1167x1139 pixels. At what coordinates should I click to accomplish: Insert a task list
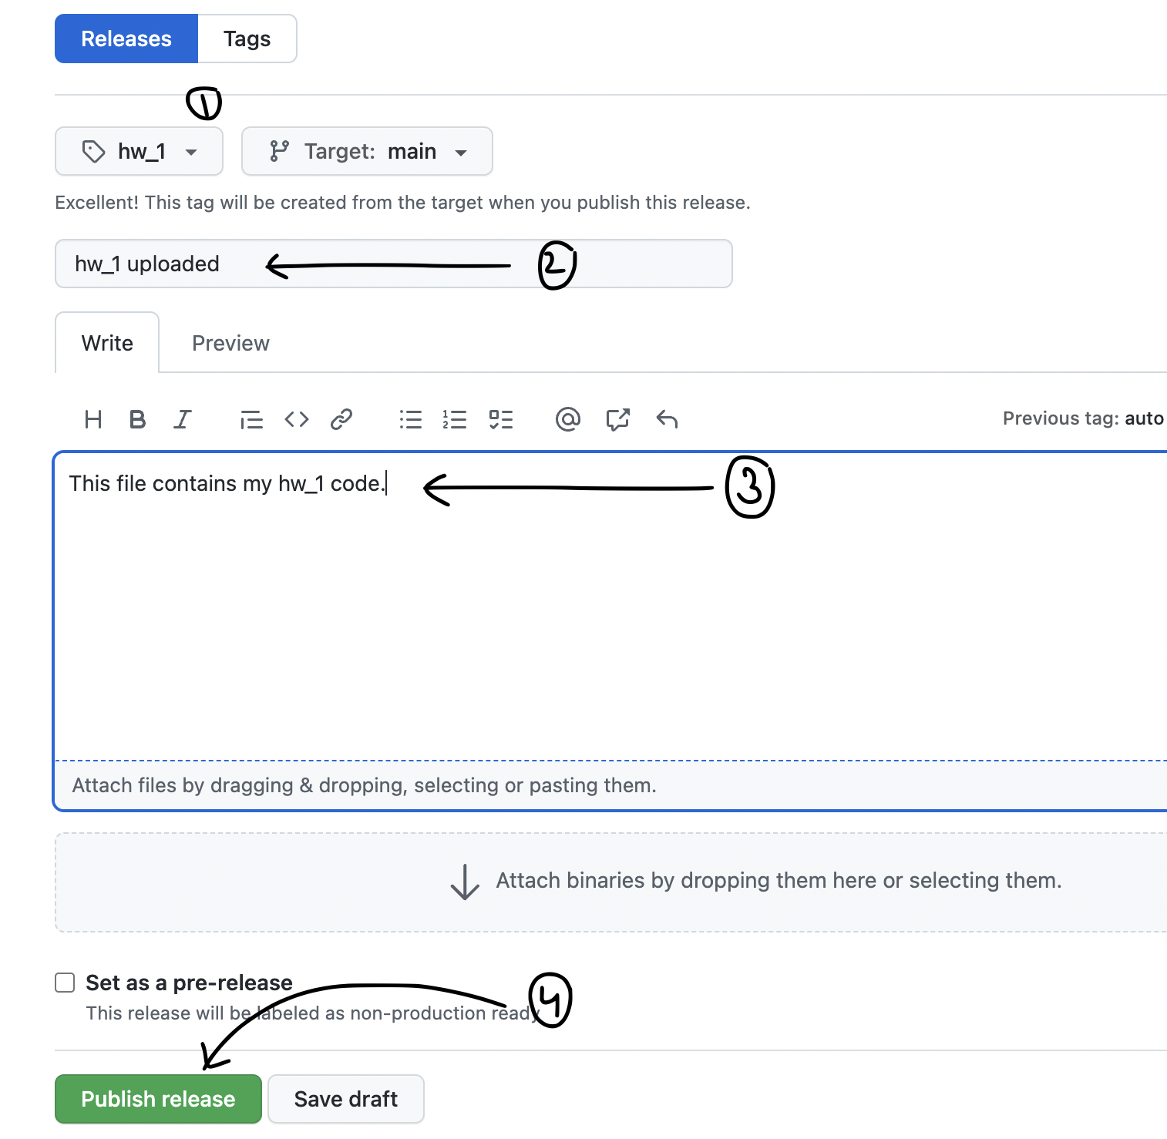[501, 419]
